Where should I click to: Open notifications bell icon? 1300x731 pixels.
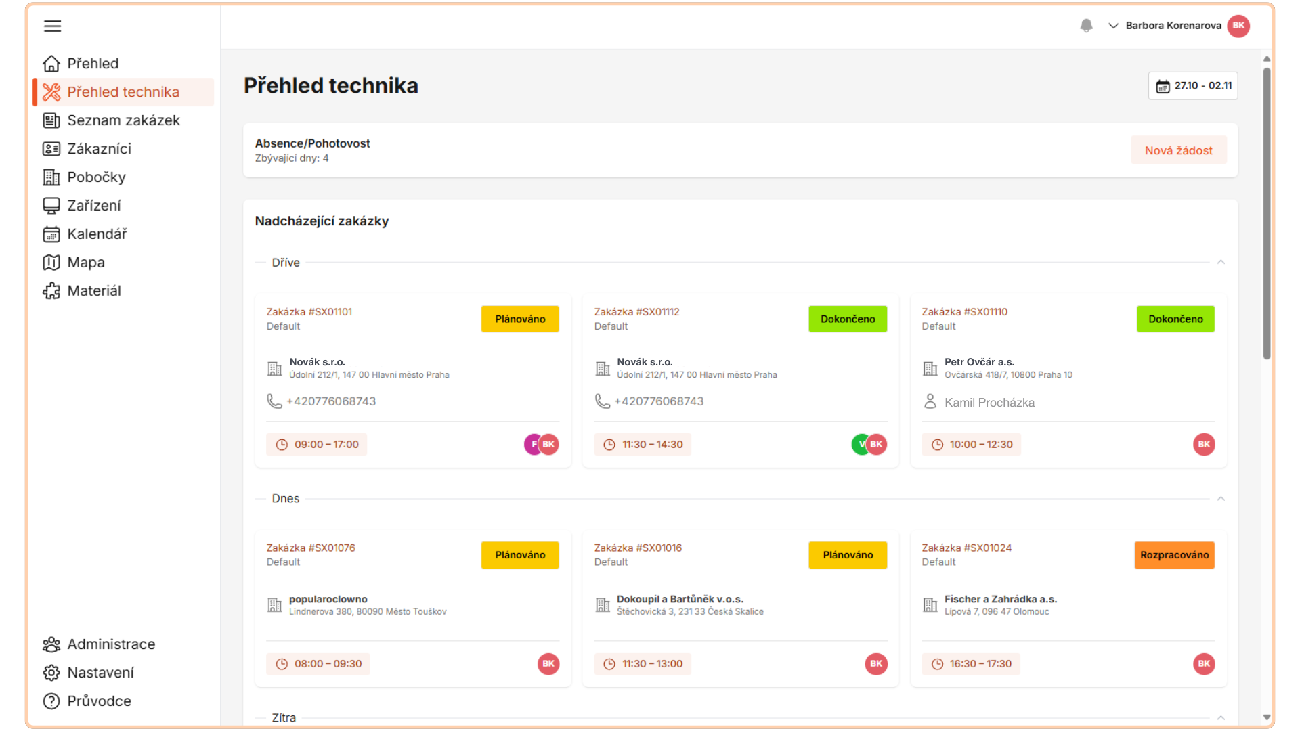1086,26
